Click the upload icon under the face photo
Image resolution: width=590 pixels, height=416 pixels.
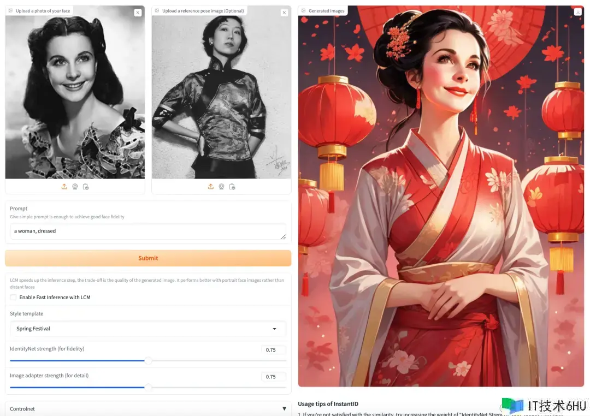click(64, 187)
